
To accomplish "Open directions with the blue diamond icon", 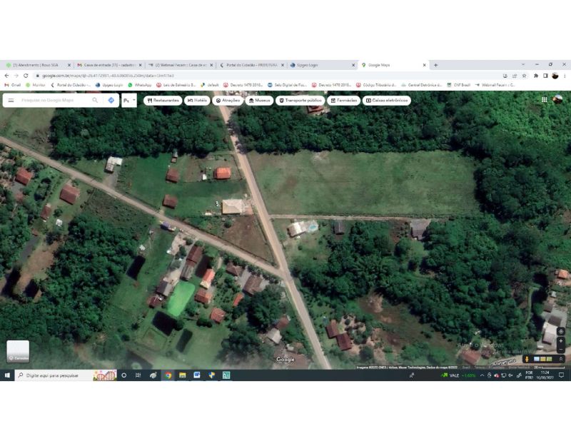I will coord(111,100).
